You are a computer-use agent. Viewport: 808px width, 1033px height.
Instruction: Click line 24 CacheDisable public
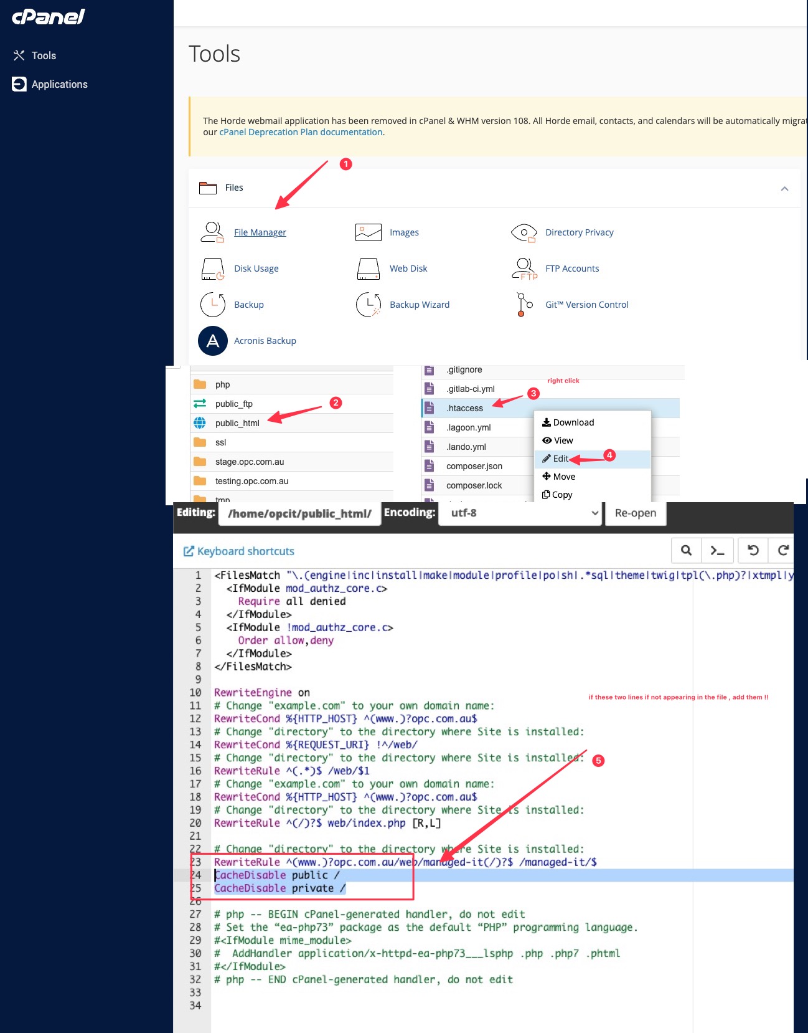[x=277, y=875]
